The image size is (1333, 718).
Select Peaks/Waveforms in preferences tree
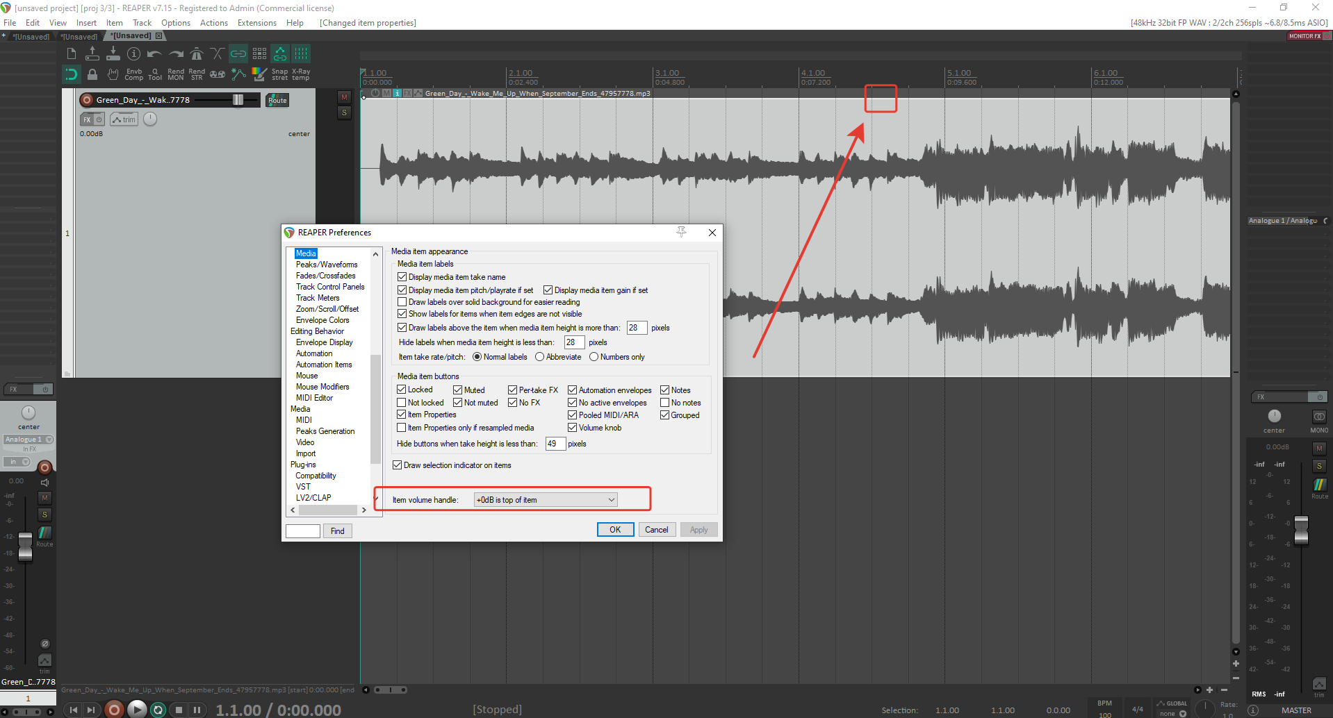coord(327,265)
